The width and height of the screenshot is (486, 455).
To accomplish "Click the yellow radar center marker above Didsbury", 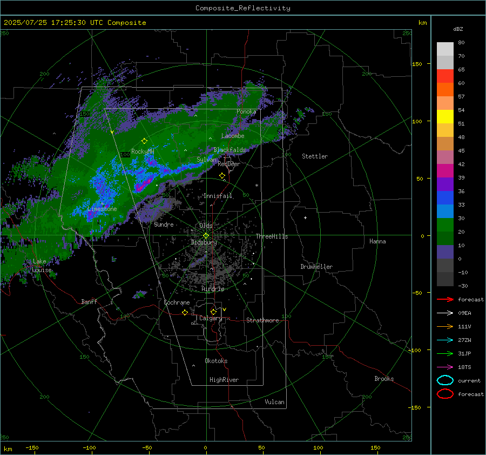I will (206, 236).
